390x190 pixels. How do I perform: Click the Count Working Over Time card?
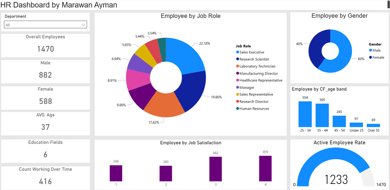tap(46, 177)
